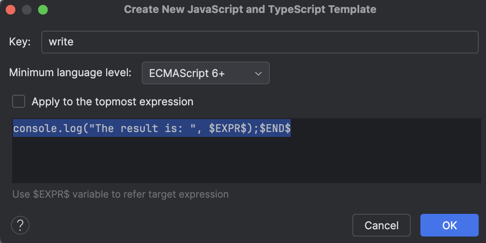Click the Key field containing "write"

coord(259,42)
